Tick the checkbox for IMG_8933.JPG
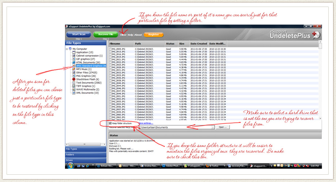Screen dimensions: 336x182 click(x=110, y=73)
